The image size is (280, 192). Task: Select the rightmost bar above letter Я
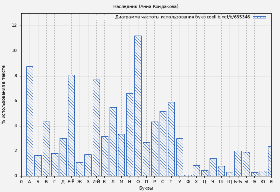click(270, 161)
